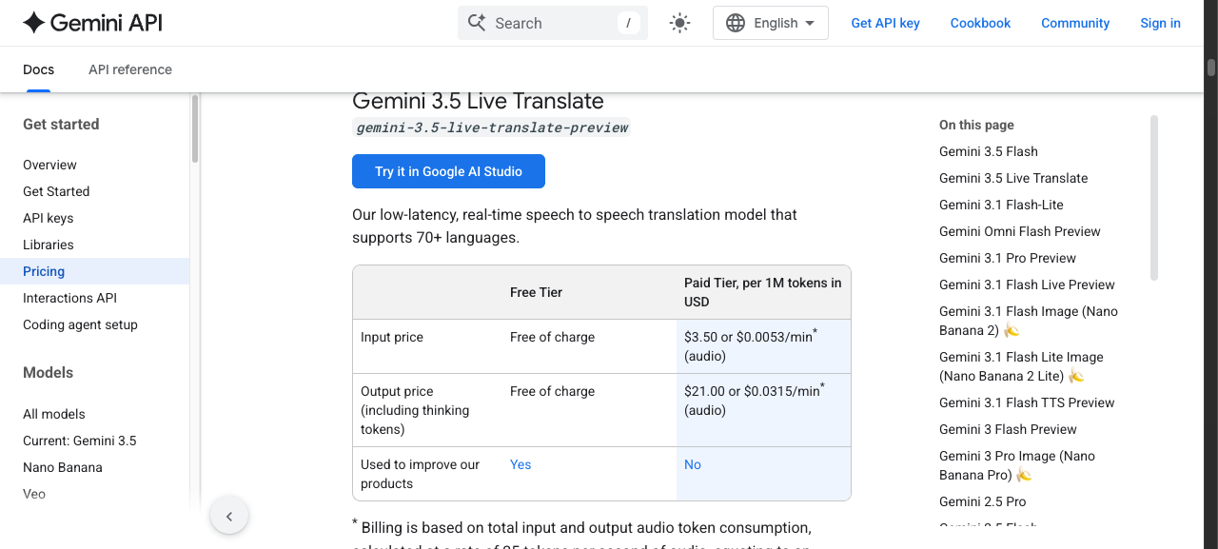Click the slash shortcut key badge
Screen dimensions: 1218x549
(x=628, y=23)
